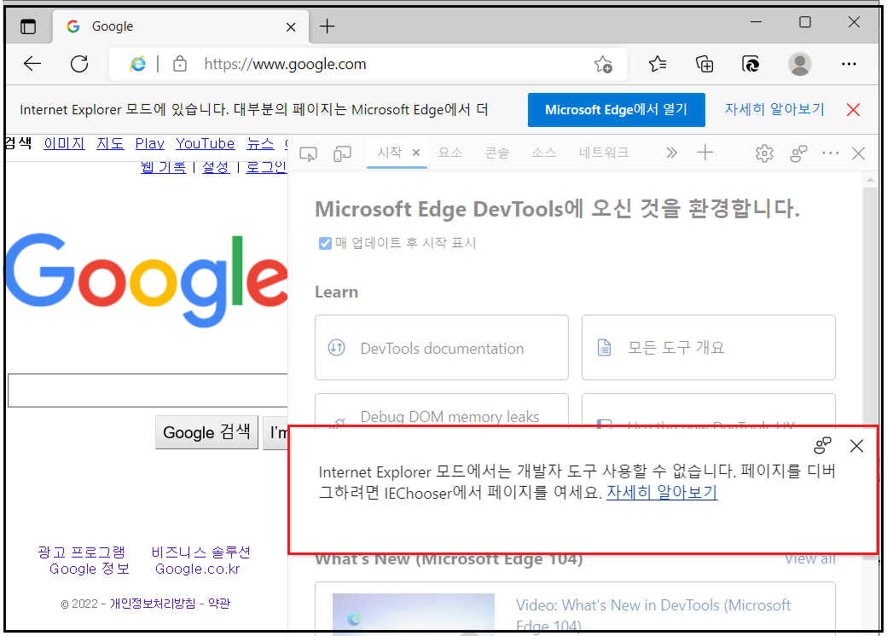The image size is (887, 636).
Task: Click the Internet Explorer mode icon in the address bar
Action: pos(138,64)
